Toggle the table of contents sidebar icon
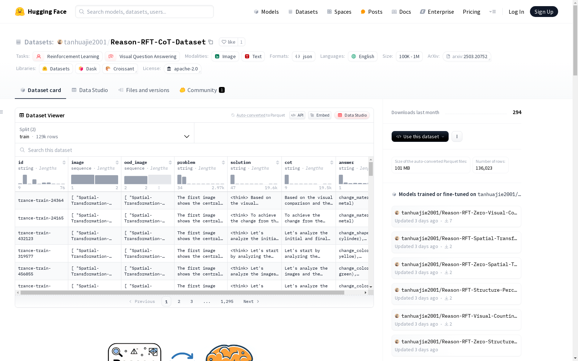This screenshot has height=361, width=578. (2, 112)
